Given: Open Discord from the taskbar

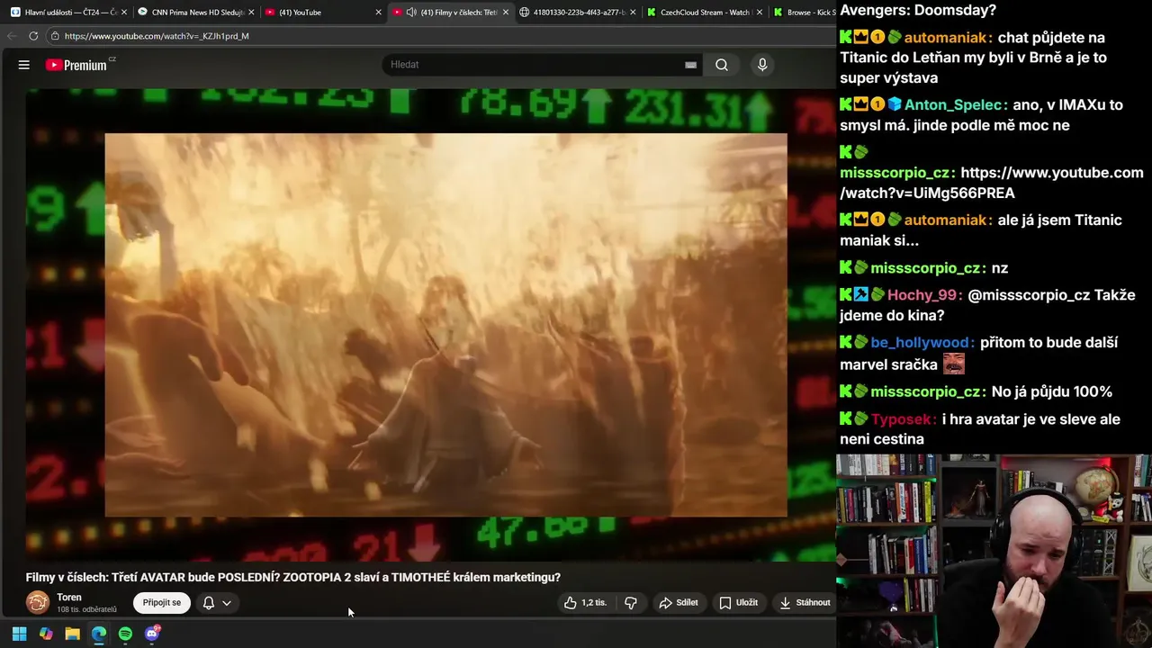Looking at the screenshot, I should [x=152, y=634].
